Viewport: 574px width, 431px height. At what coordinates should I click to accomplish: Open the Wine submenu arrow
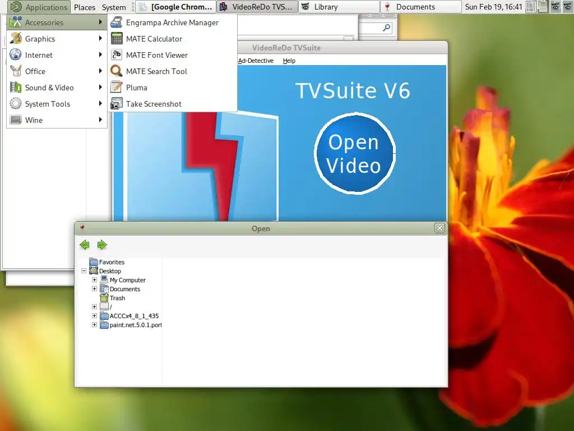(100, 120)
